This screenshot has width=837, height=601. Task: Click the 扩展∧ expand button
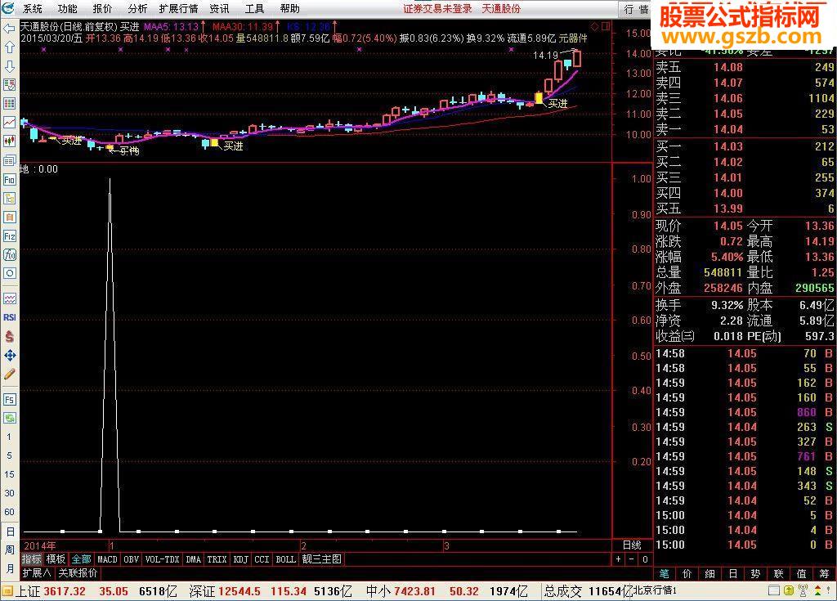[x=36, y=573]
